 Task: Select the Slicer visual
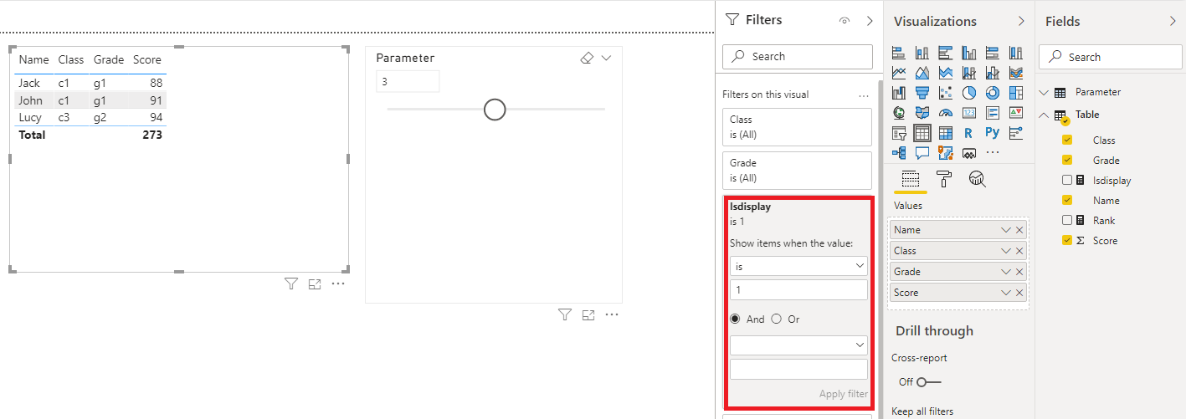[x=899, y=133]
